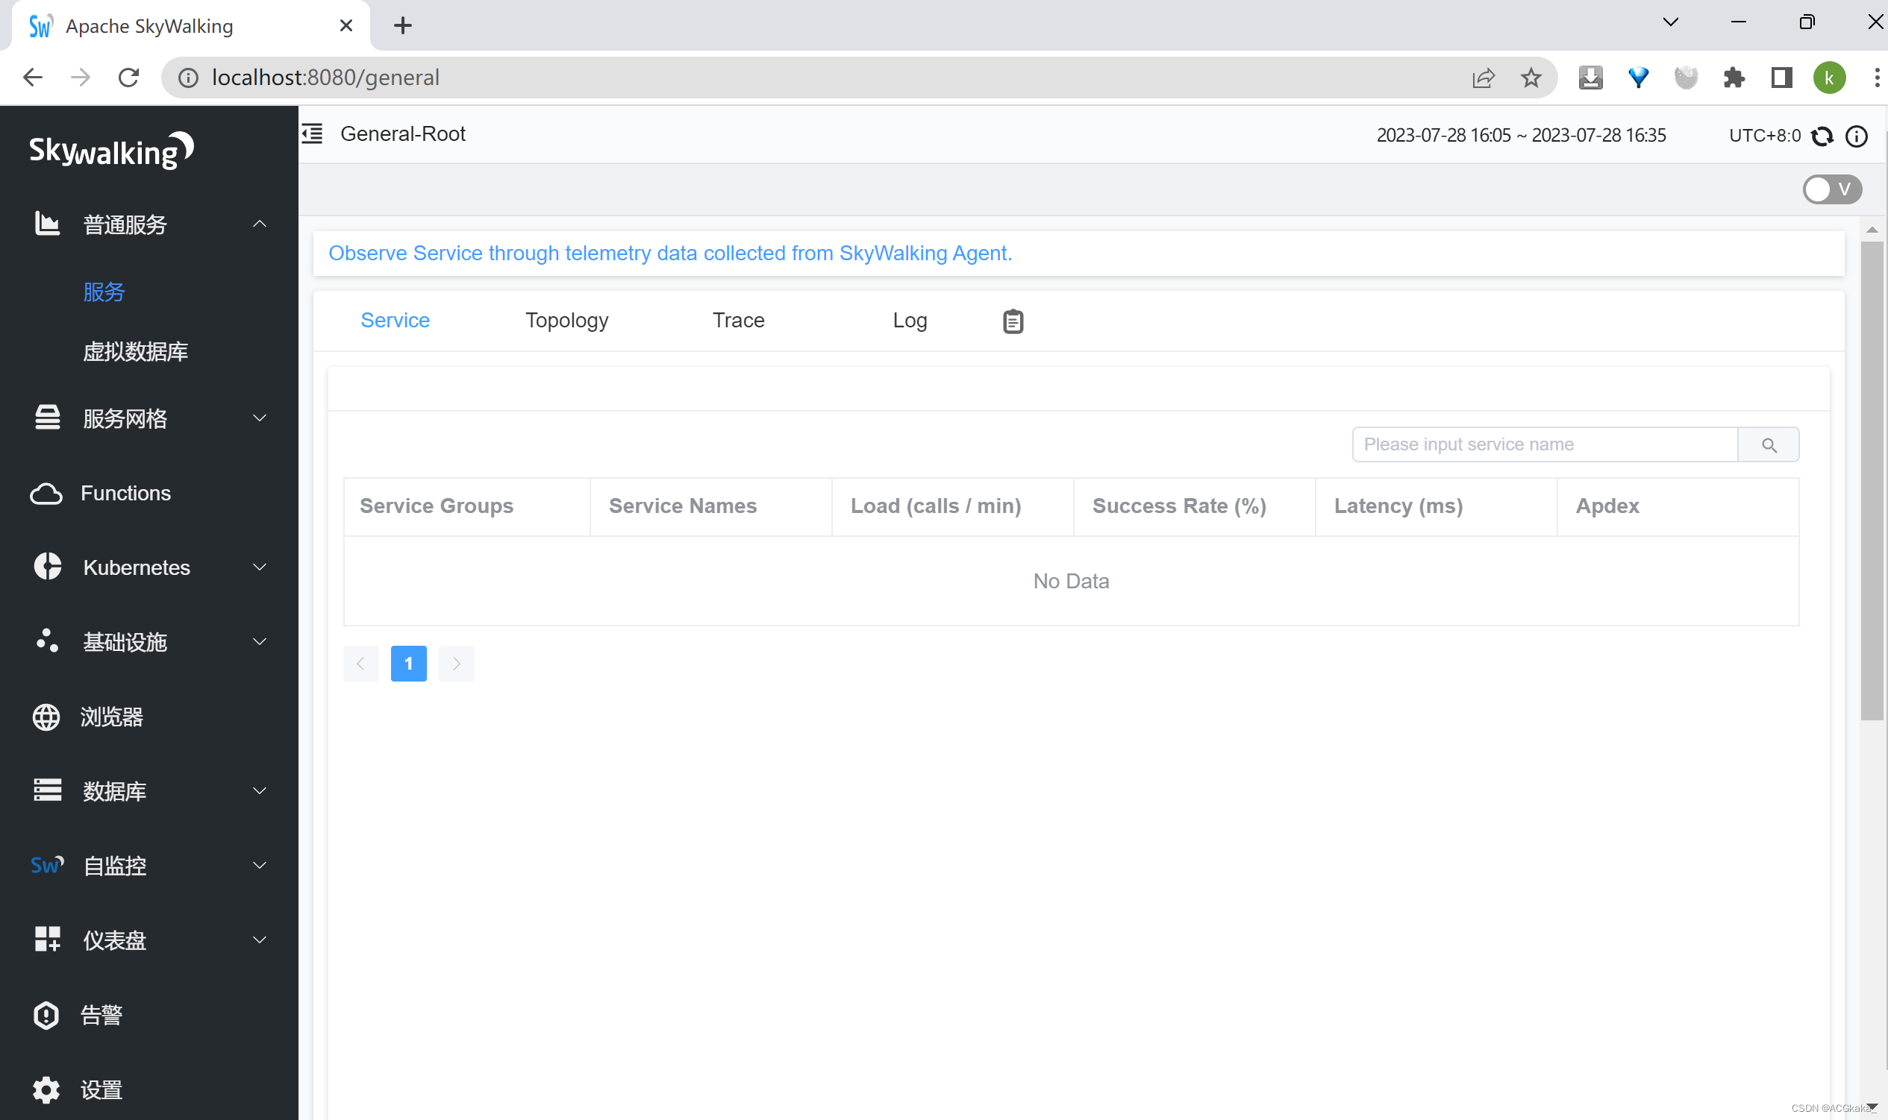Collapse the sidebar using the arrow icon
The image size is (1888, 1120).
[310, 133]
